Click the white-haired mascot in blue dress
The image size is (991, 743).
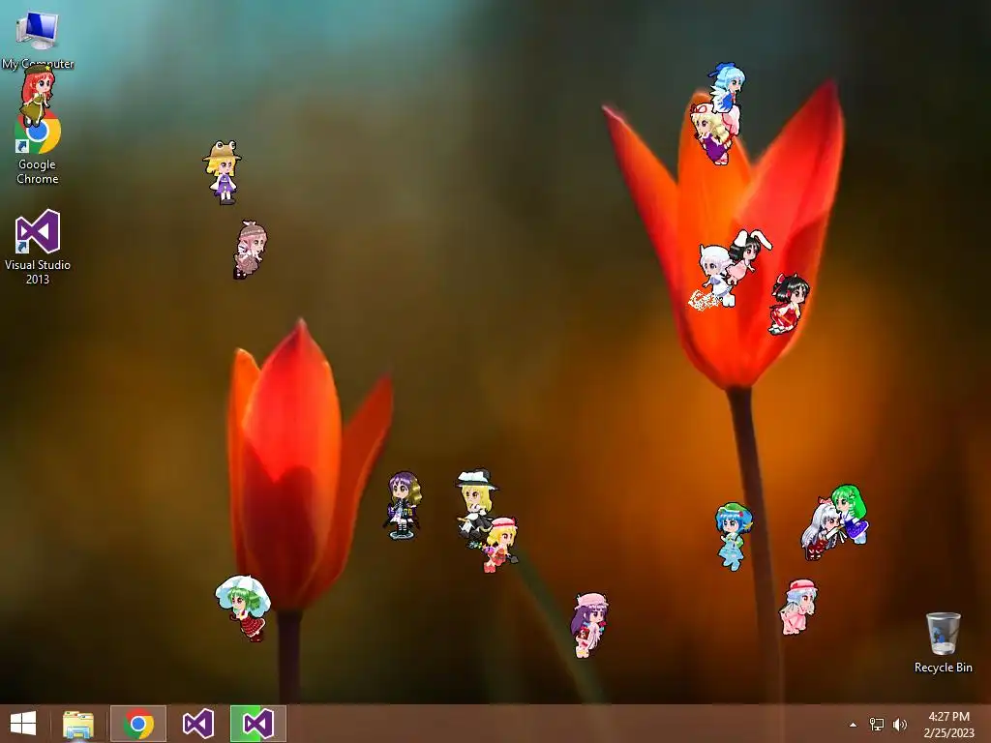[715, 277]
